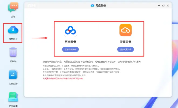The image size is (178, 108).
Task: Open the 网盘备份 cloud backup desktop icon
Action: click(x=13, y=30)
